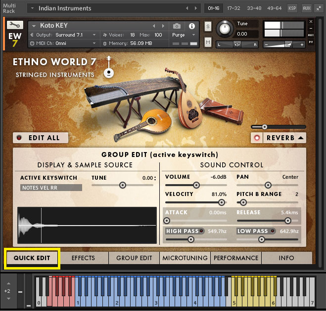This screenshot has width=326, height=311.
Task: Open the Microtuning tab
Action: tap(185, 258)
